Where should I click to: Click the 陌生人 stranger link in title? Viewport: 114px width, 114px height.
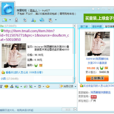click(x=34, y=10)
